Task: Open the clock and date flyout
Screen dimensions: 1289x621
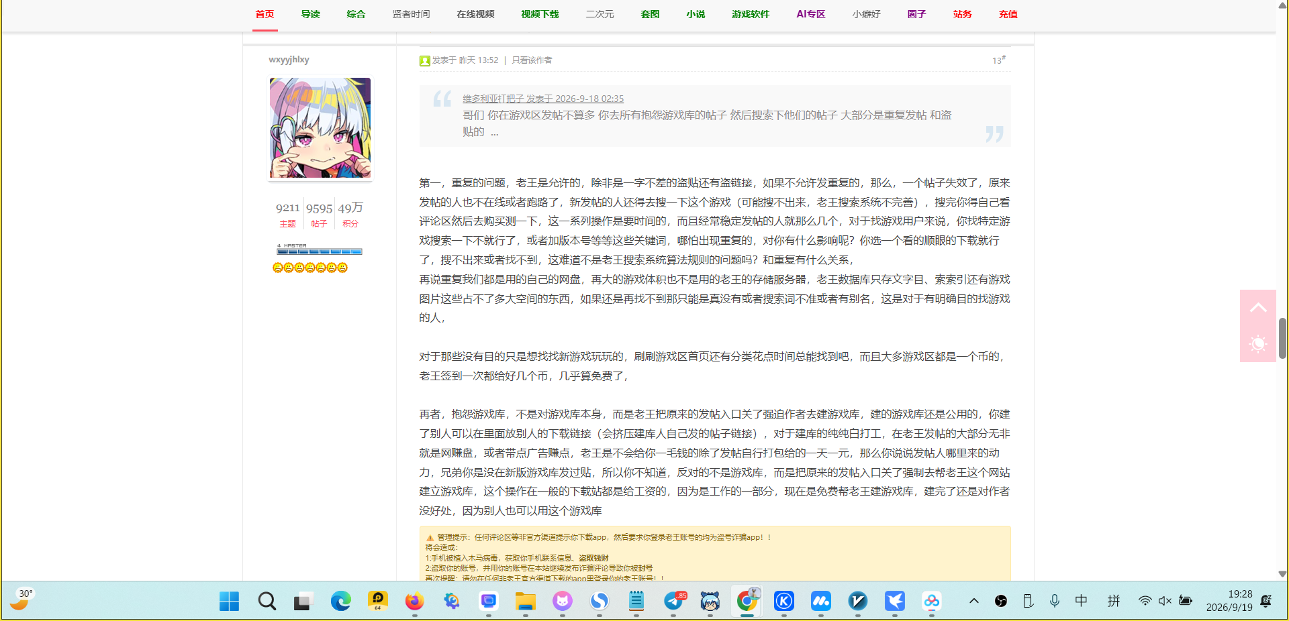Action: (1229, 601)
